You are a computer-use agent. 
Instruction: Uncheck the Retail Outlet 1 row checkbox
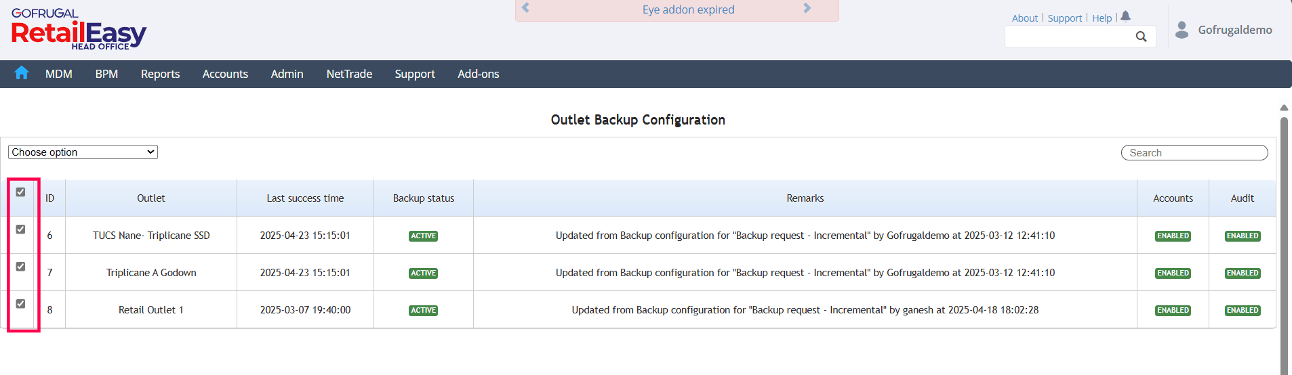tap(21, 304)
